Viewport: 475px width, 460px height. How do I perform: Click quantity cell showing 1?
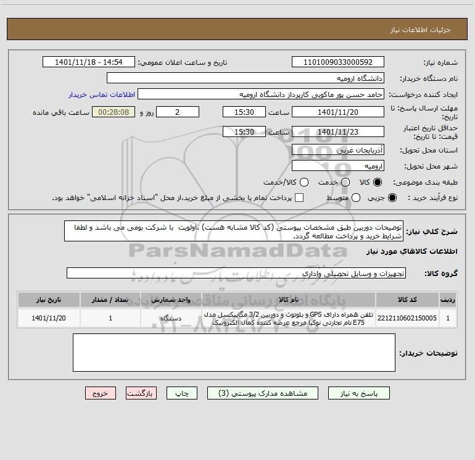[x=110, y=318]
